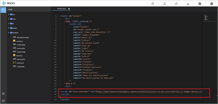Screen dimensions: 218x104
Task: Click the save-all double floppy icon
Action: (212, 4)
